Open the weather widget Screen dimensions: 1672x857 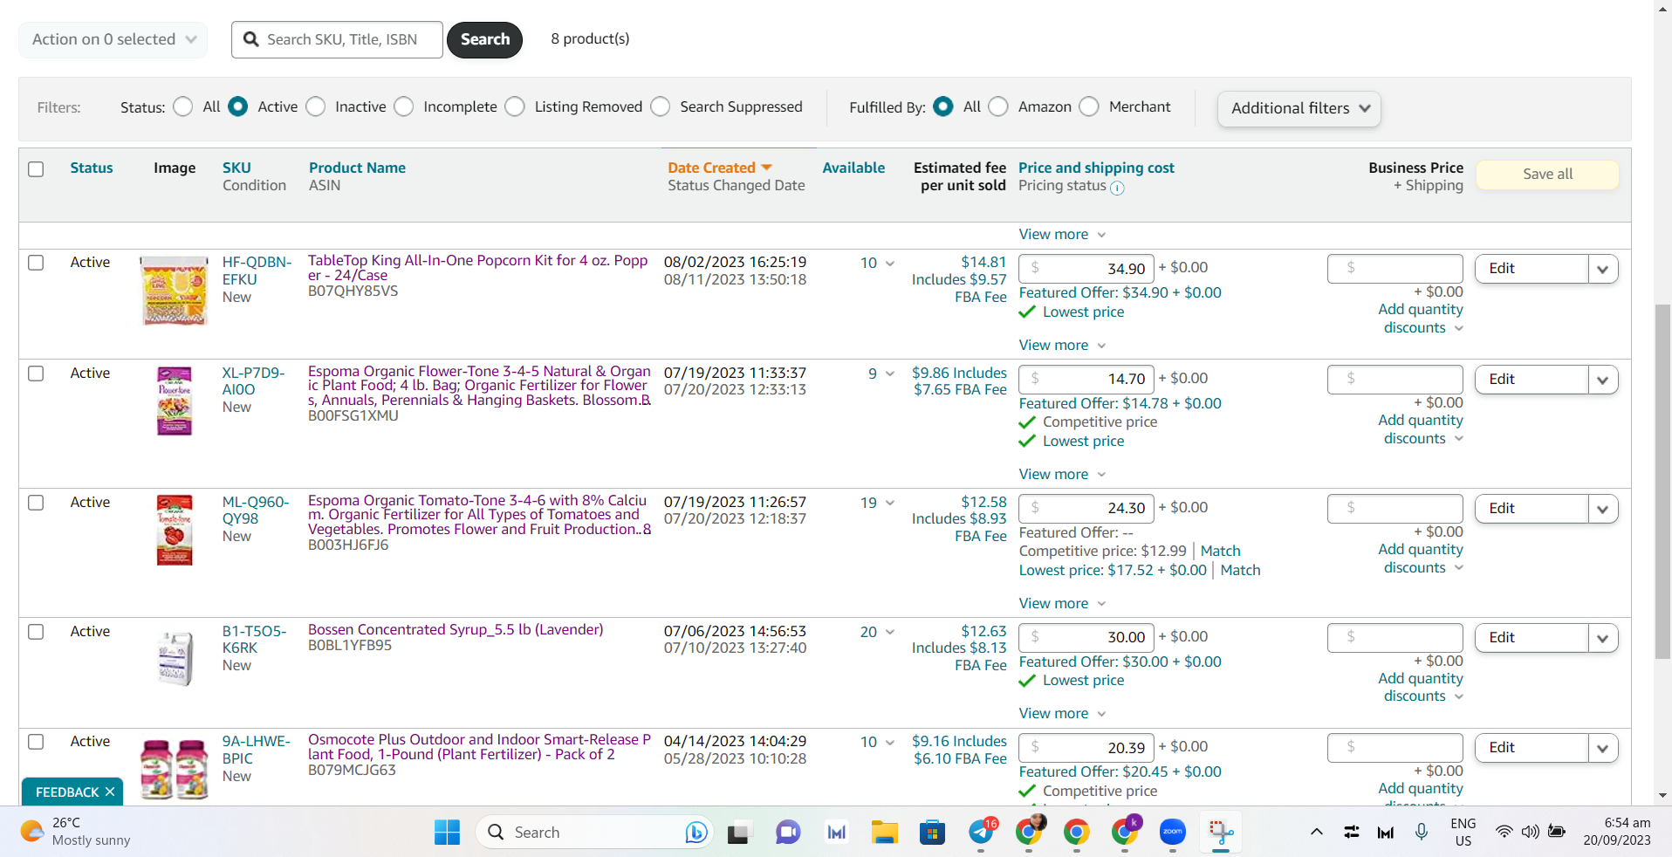tap(75, 832)
